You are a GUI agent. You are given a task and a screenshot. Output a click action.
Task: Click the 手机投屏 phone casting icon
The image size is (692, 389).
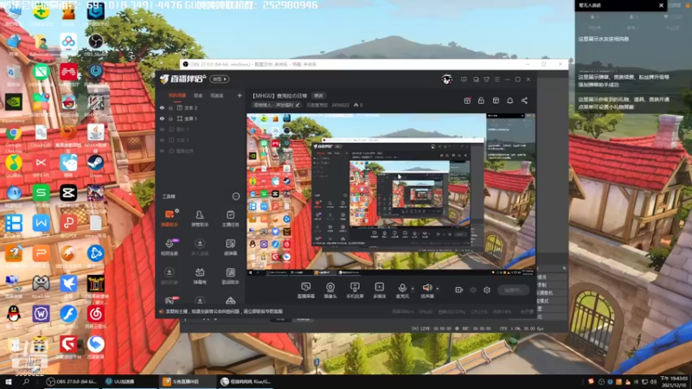[x=355, y=290]
